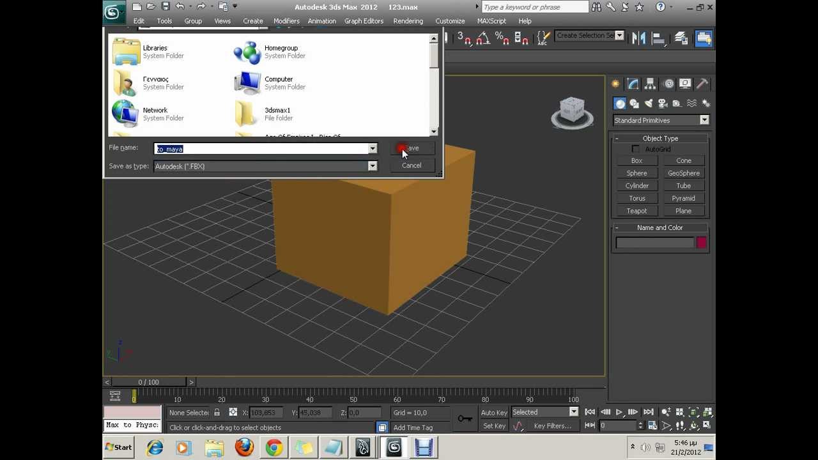Select the Cameras category icon
This screenshot has width=818, height=460.
coord(663,103)
